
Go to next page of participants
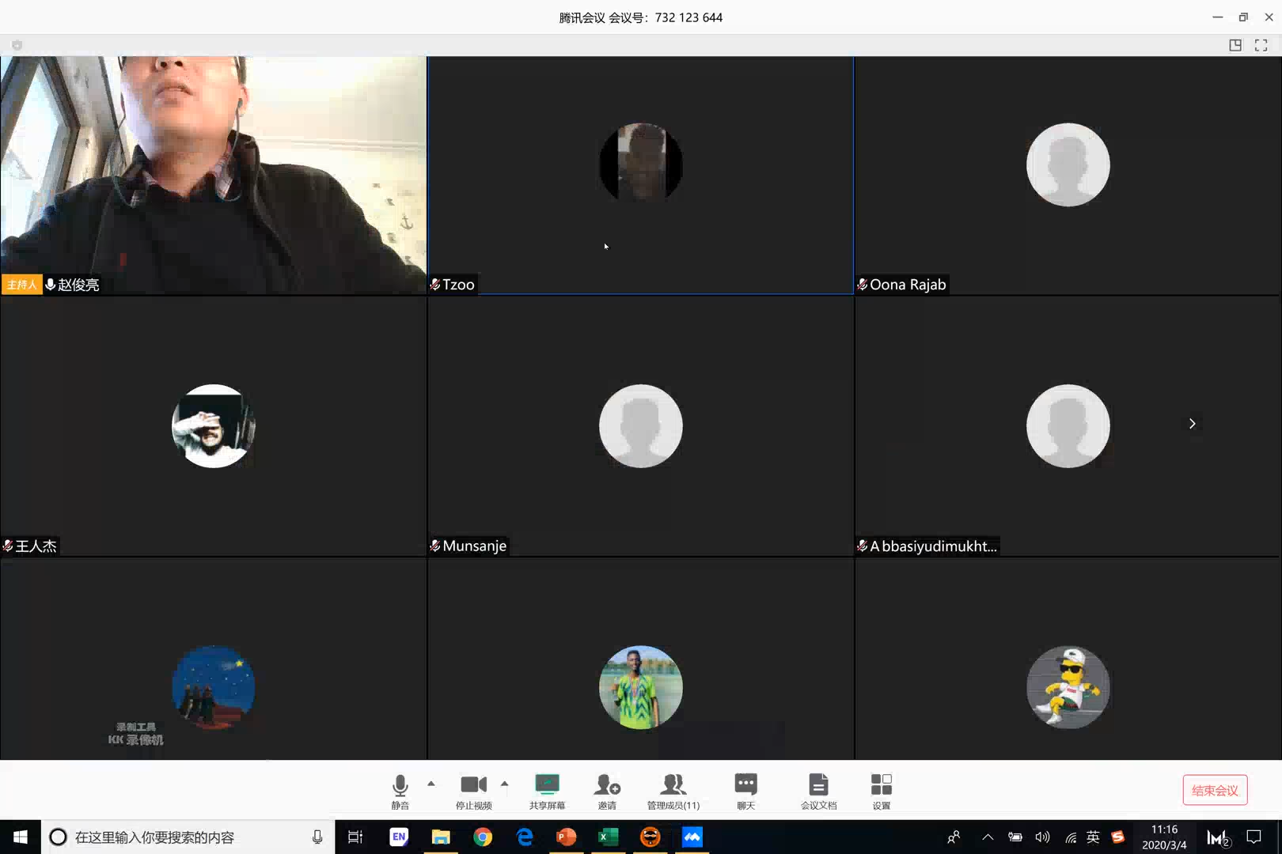[1192, 424]
